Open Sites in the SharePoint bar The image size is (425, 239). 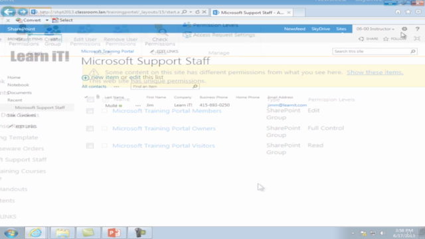[x=341, y=29]
